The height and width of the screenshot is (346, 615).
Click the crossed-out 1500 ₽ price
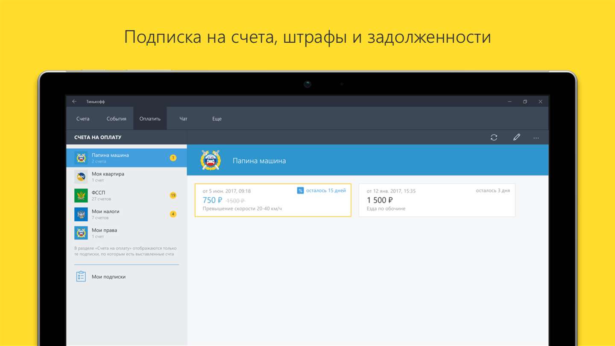point(235,201)
